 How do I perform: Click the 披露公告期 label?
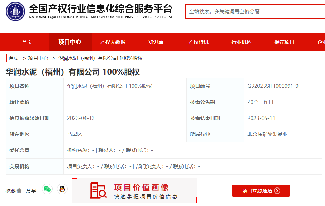coord(202,102)
